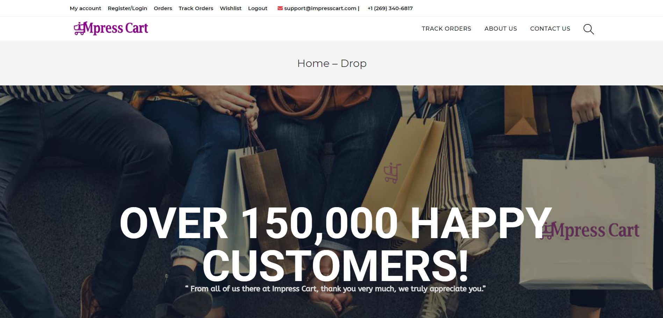Image resolution: width=663 pixels, height=318 pixels.
Task: Go to Register/Login page
Action: coord(127,8)
